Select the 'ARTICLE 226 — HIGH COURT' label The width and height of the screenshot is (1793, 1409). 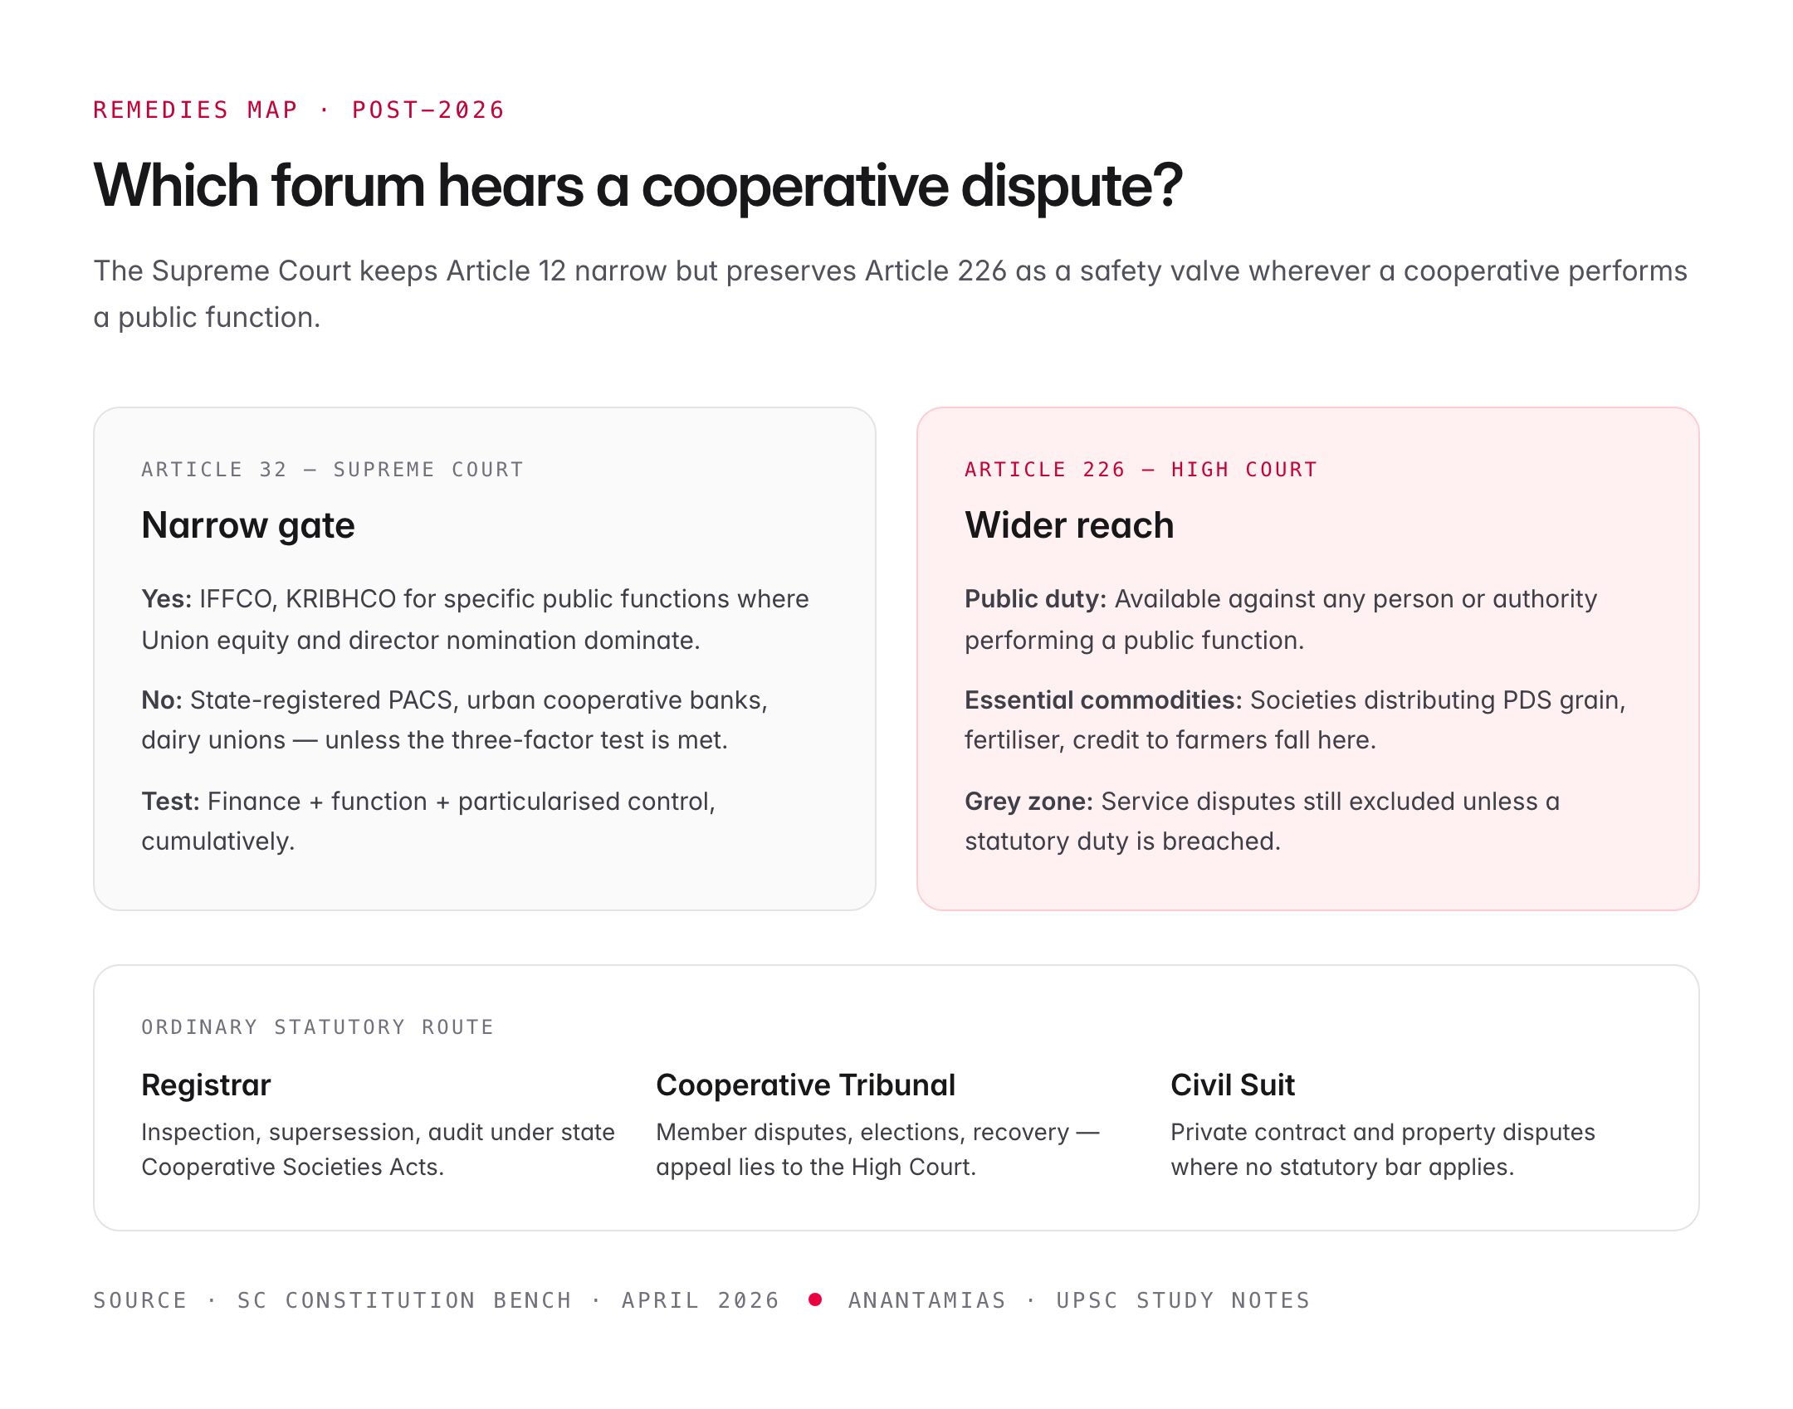(1141, 470)
